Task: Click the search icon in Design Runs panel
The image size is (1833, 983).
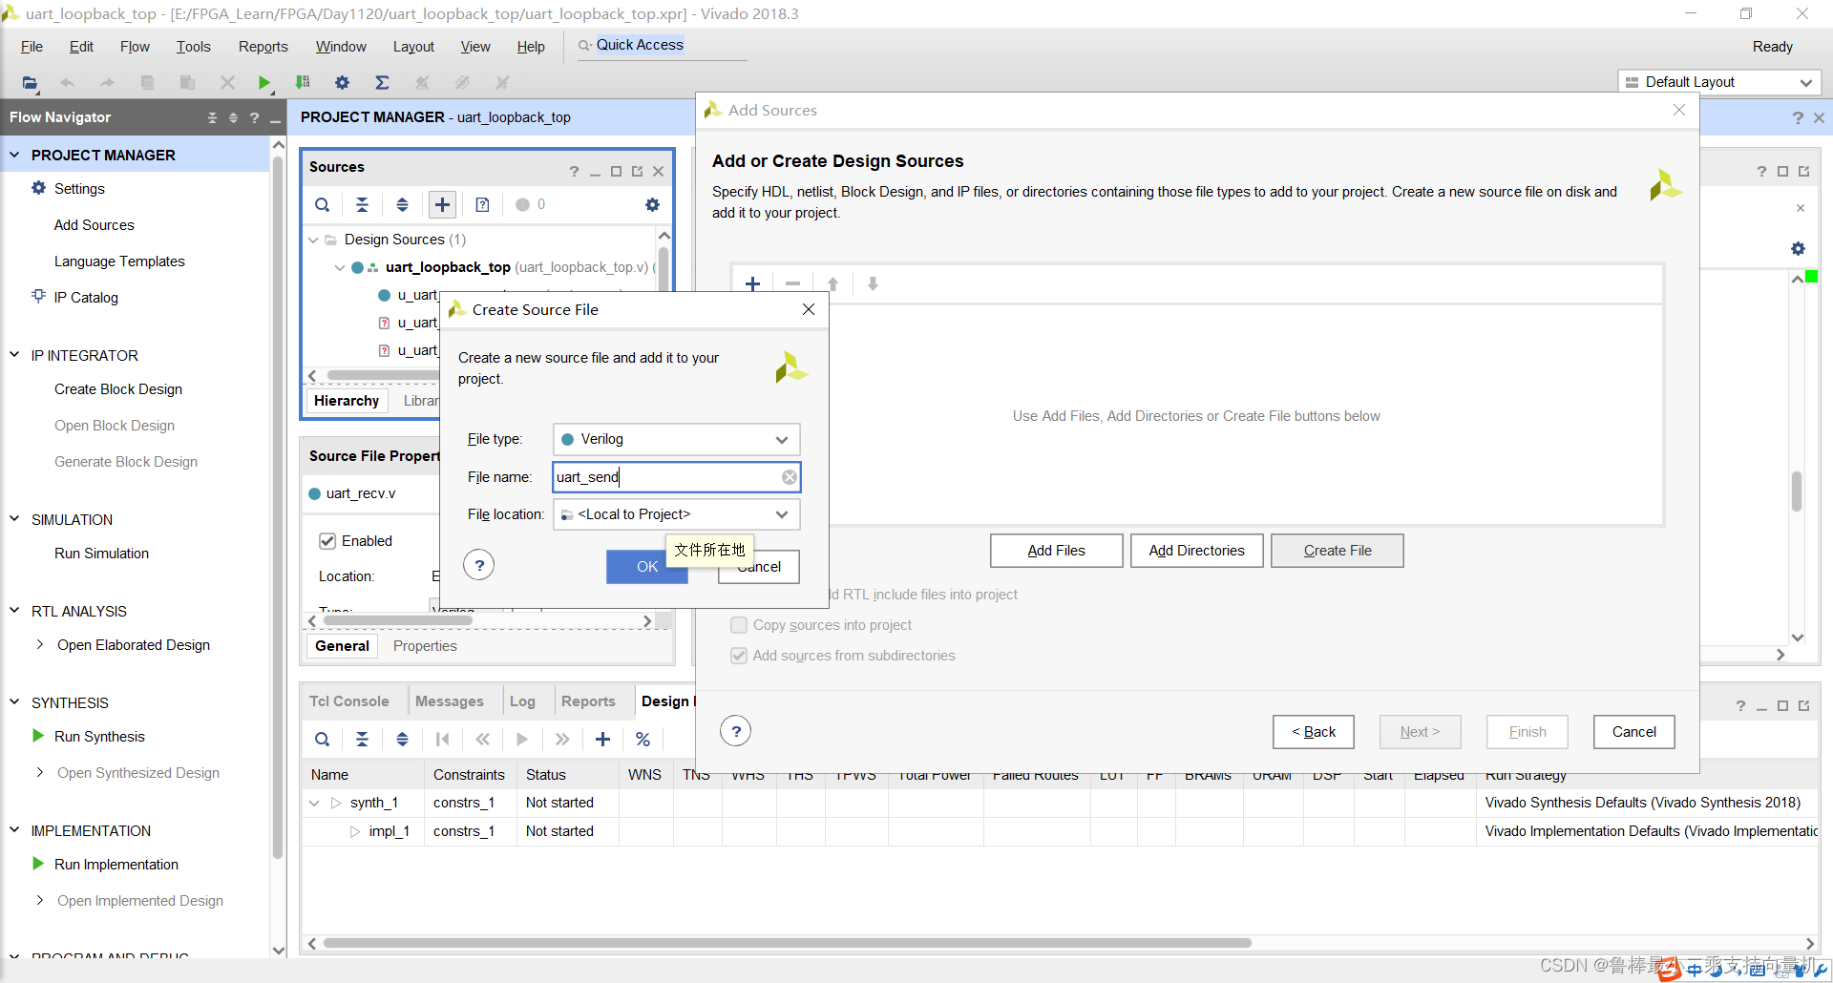Action: 323,739
